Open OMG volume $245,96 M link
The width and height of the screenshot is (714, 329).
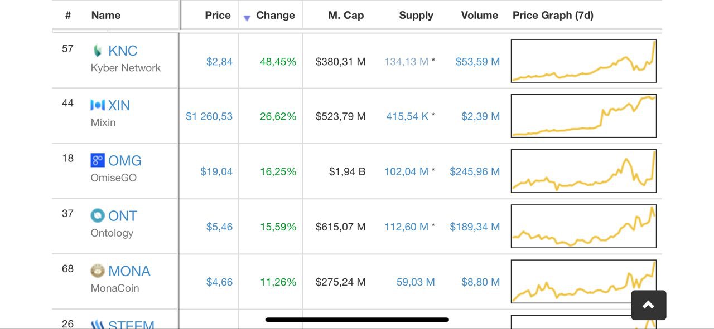click(x=475, y=171)
